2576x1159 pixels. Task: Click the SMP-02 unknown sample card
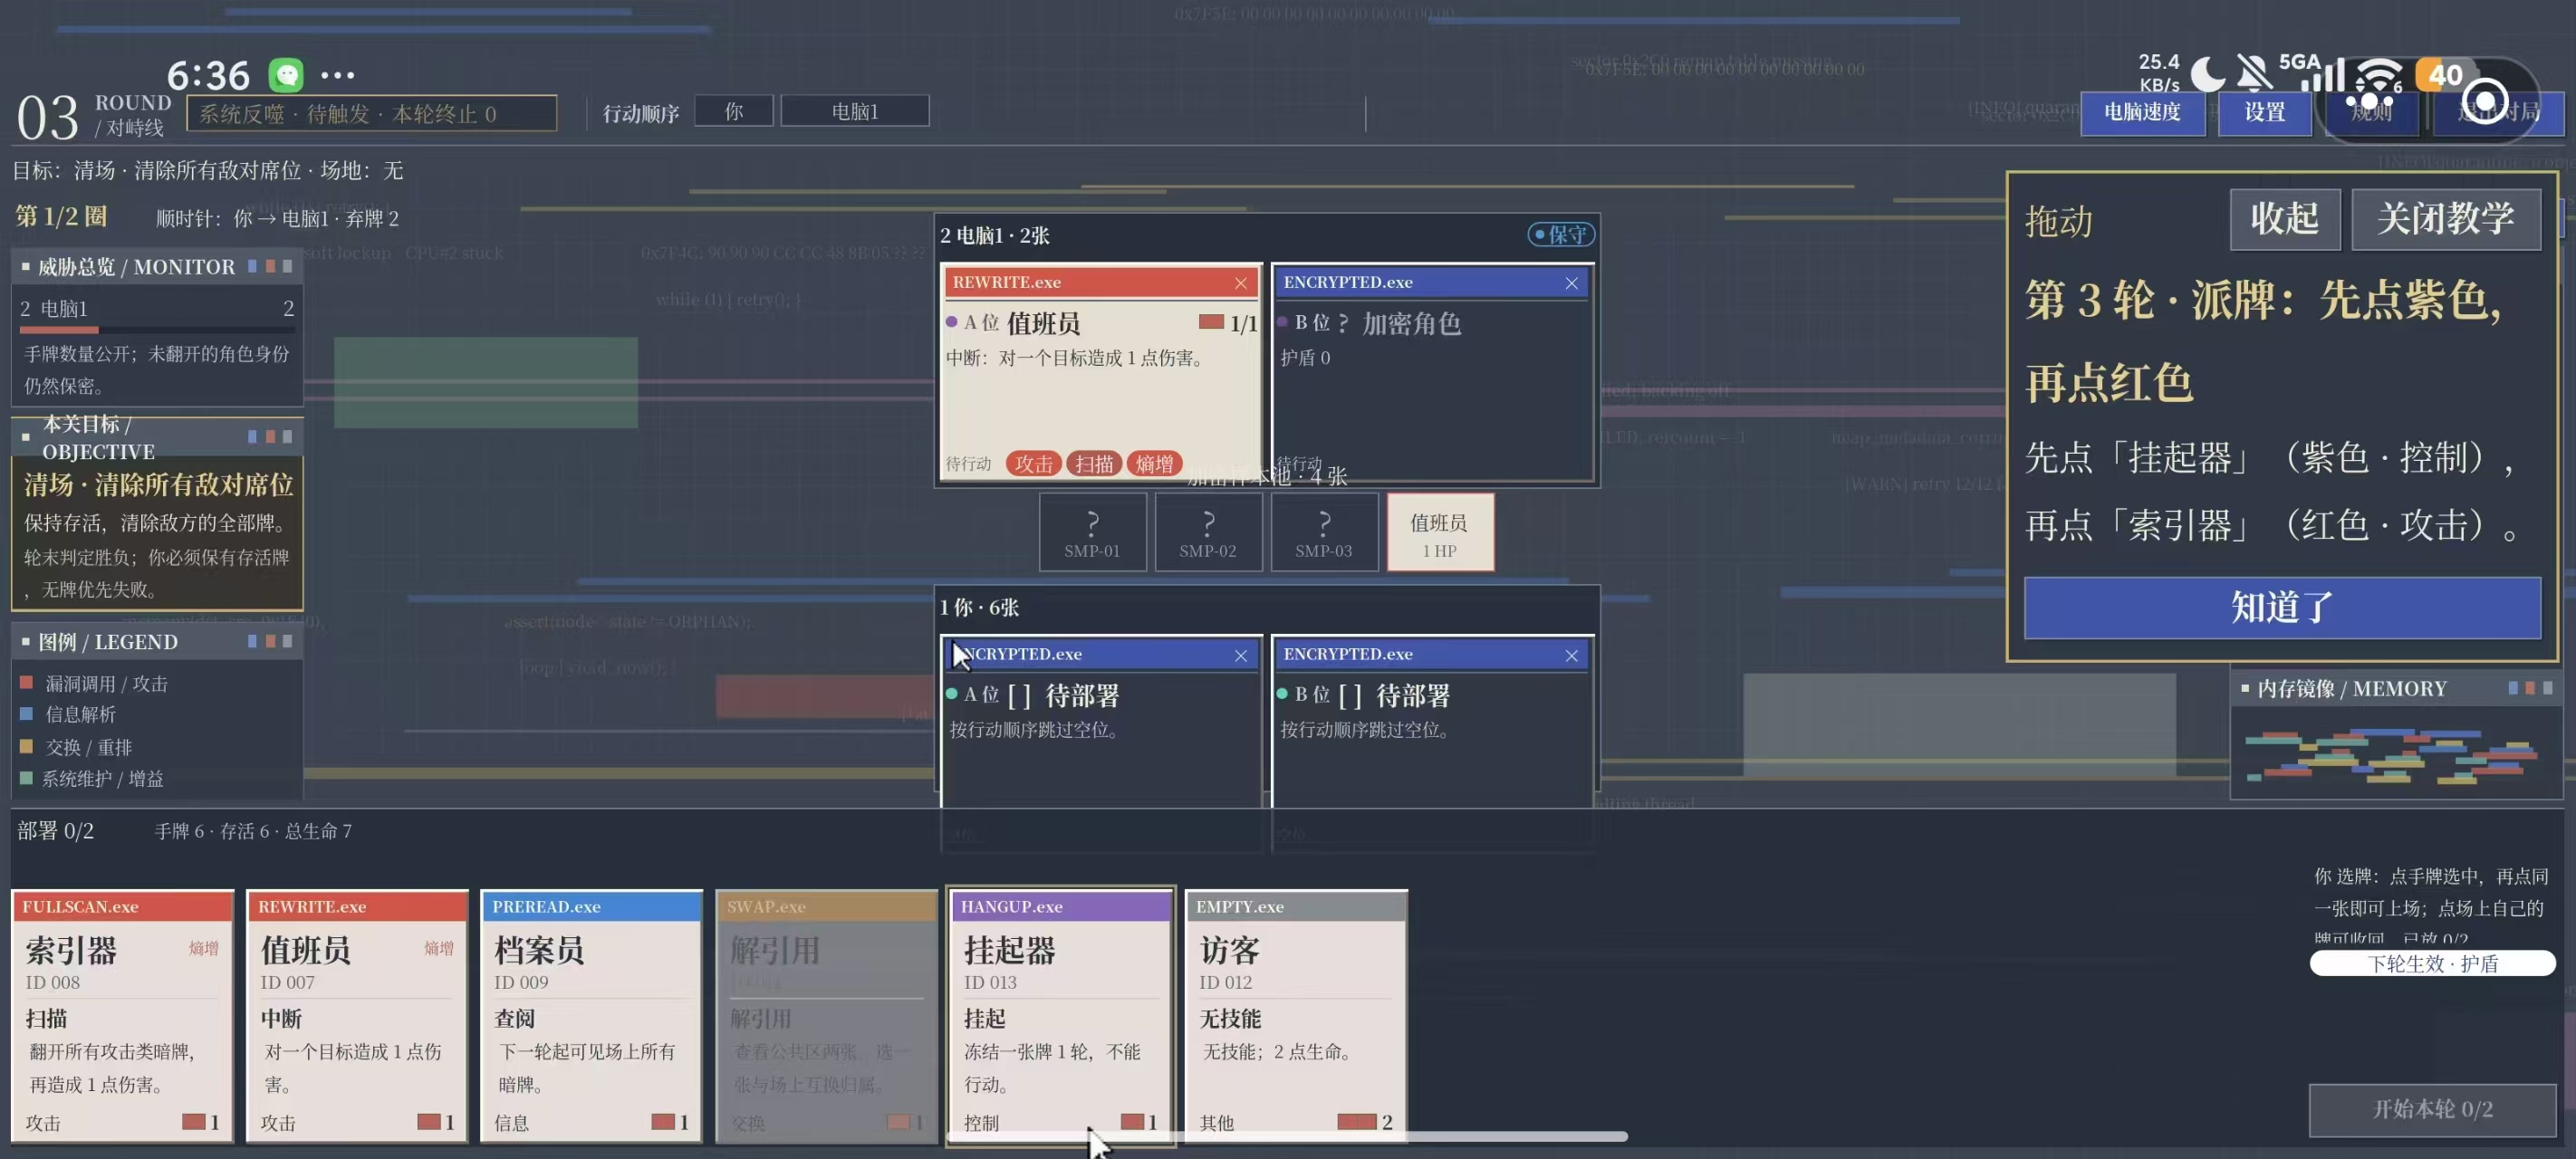coord(1208,533)
